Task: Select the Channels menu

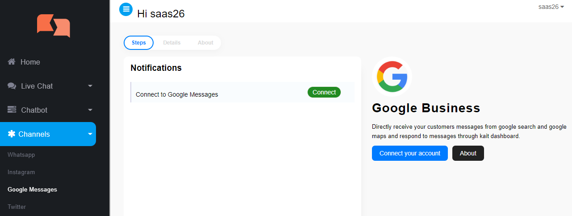Action: (48, 134)
